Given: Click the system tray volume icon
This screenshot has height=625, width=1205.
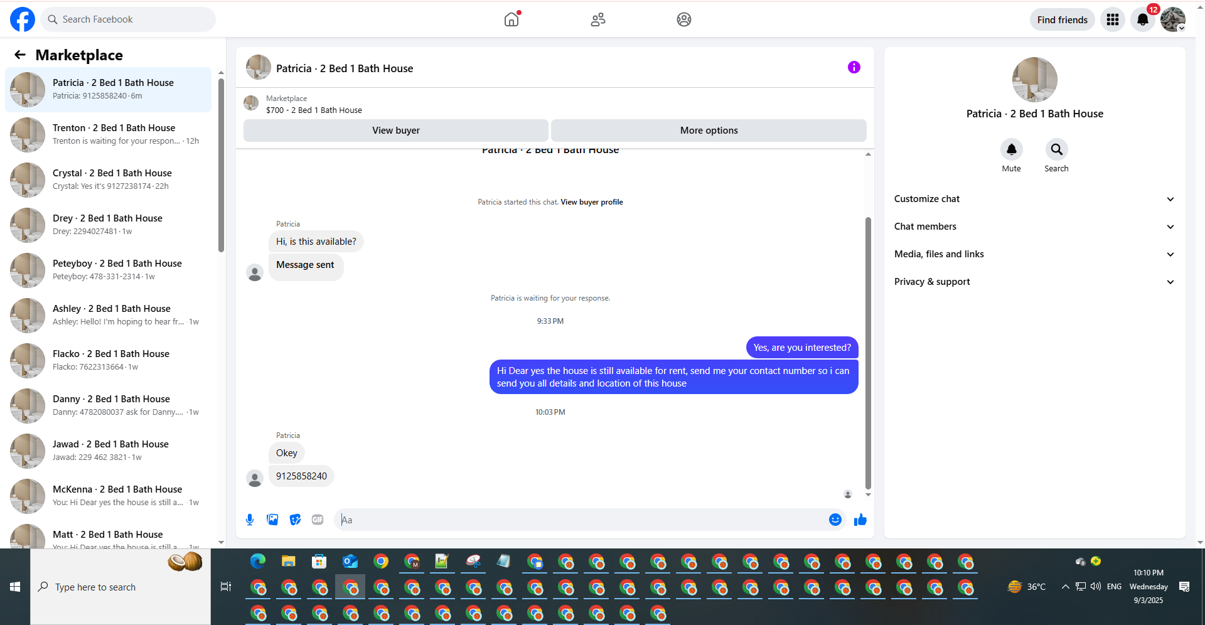Looking at the screenshot, I should pos(1096,587).
